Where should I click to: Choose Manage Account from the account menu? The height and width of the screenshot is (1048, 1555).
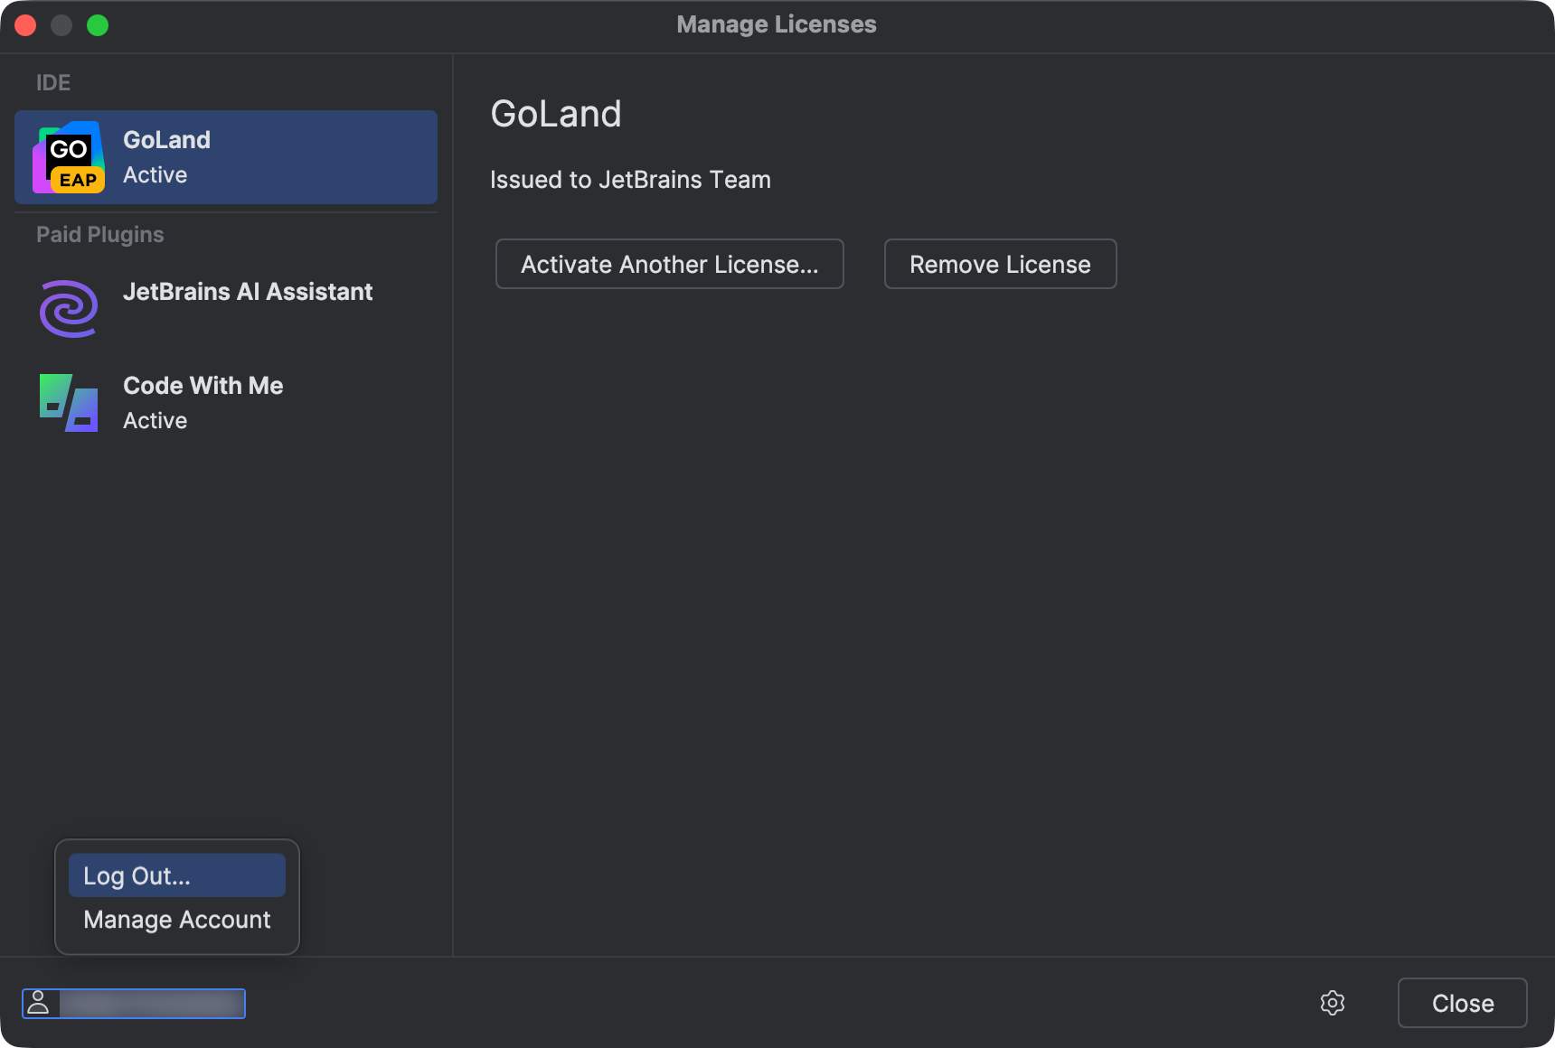click(176, 919)
